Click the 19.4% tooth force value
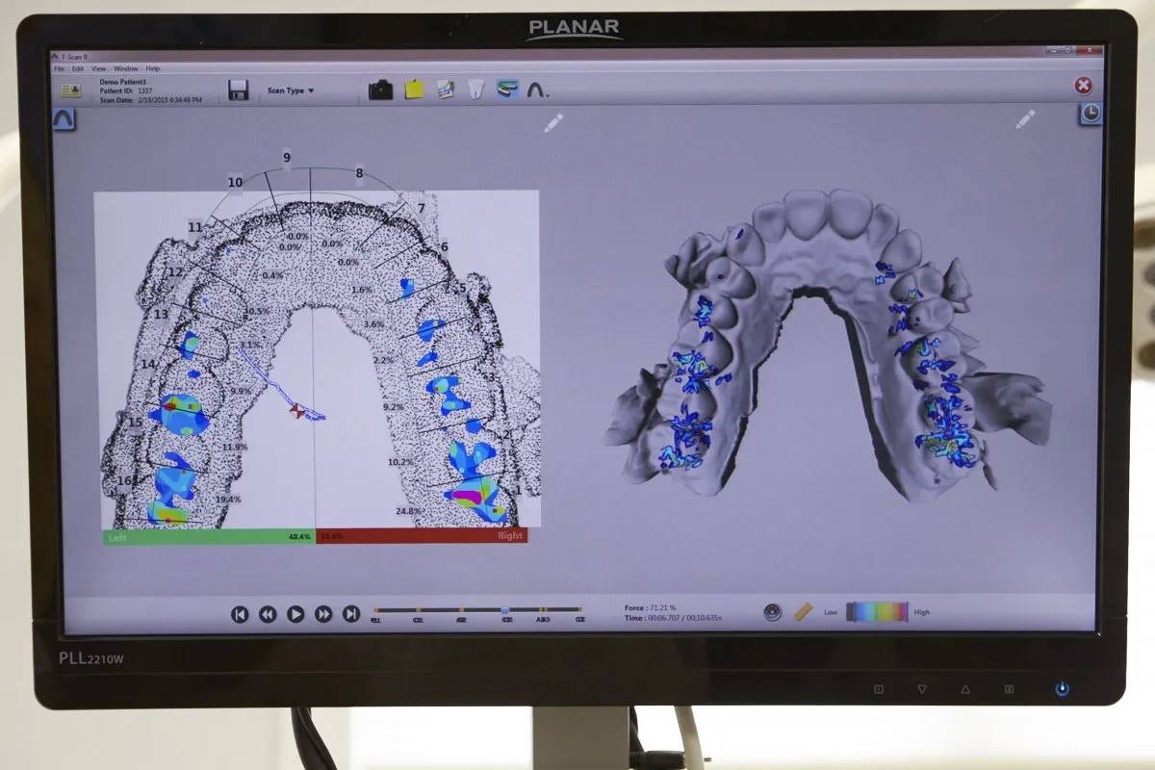 click(228, 500)
